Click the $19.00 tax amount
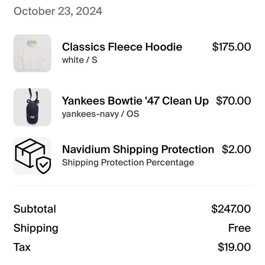Viewport: 265px width, 265px height. (234, 247)
